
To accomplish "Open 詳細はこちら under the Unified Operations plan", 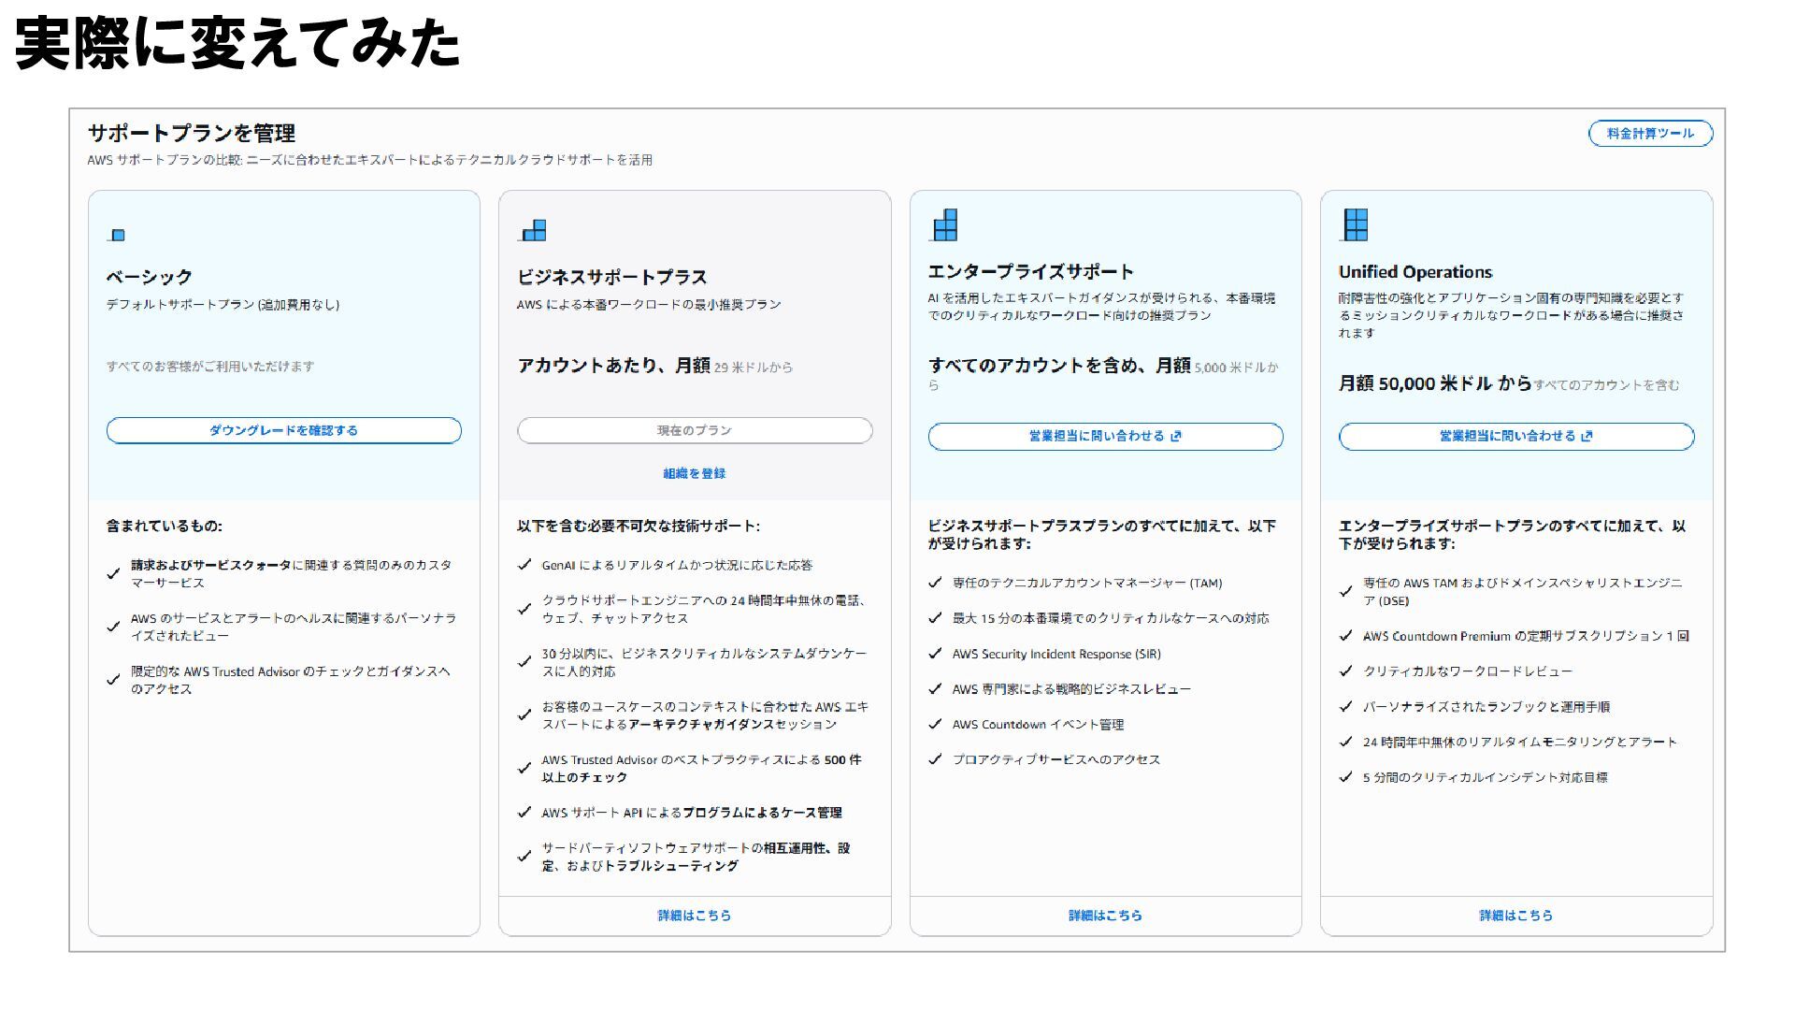I will tap(1515, 916).
